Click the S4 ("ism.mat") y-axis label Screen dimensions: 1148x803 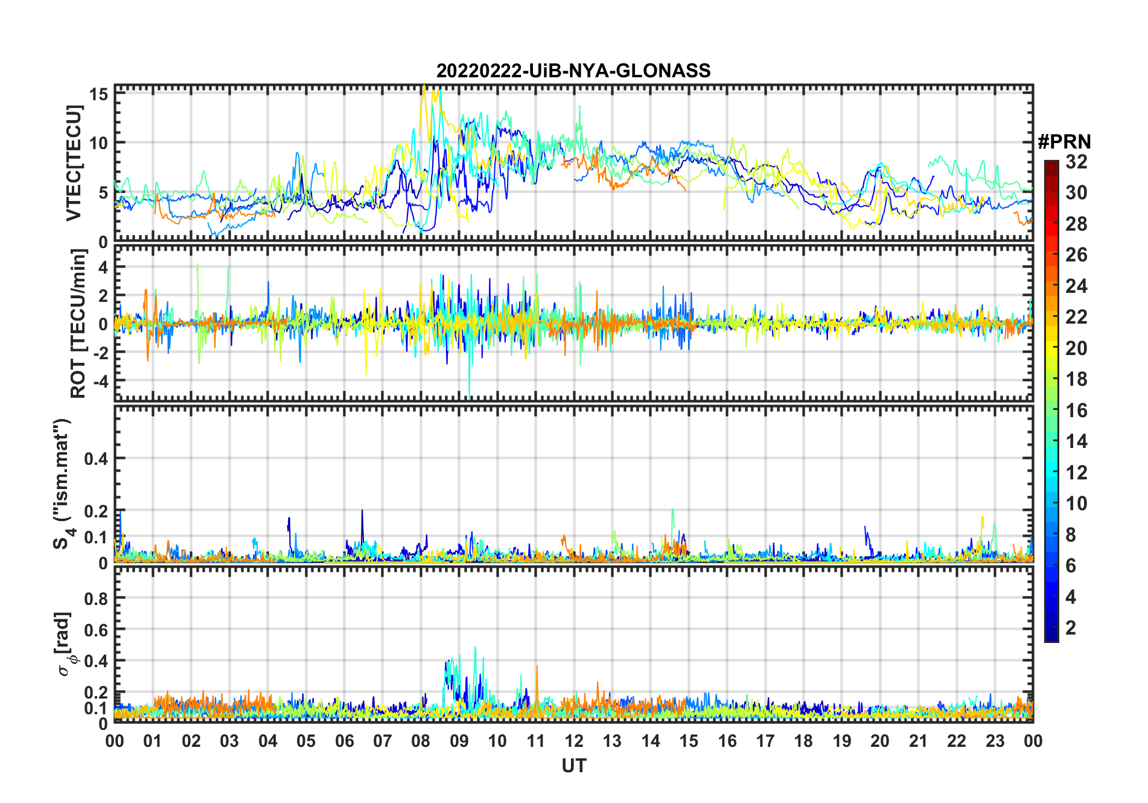62,484
